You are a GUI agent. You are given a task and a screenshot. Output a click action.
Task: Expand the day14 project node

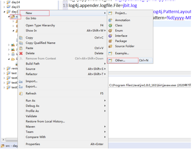coord(4,2)
